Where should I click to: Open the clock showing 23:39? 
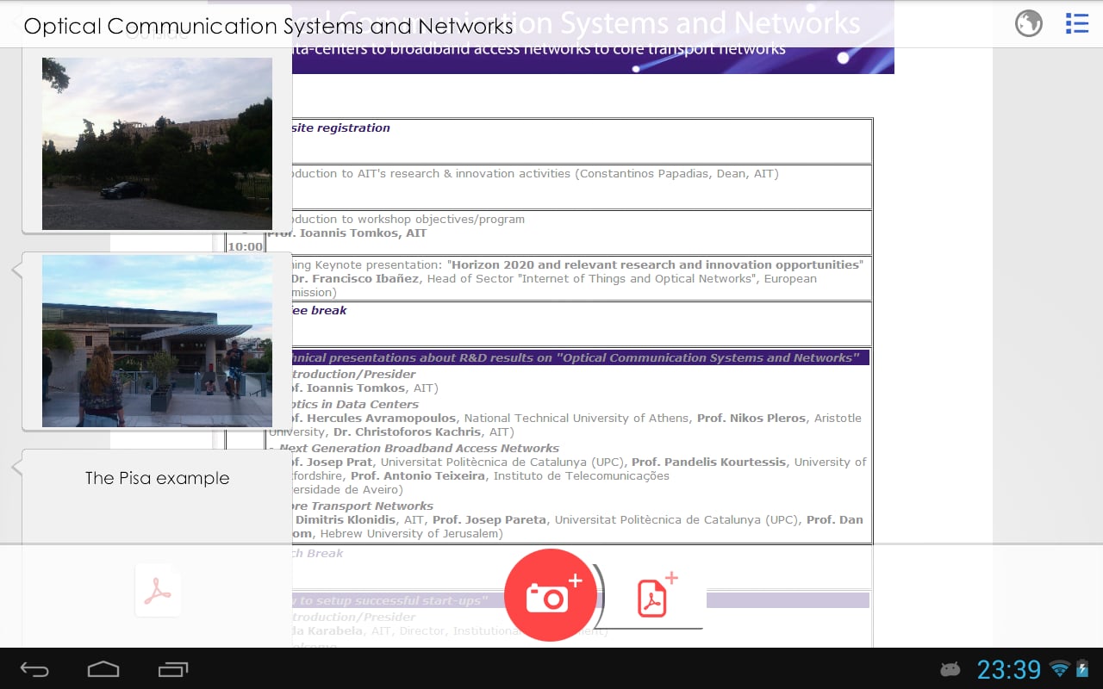coord(1009,669)
